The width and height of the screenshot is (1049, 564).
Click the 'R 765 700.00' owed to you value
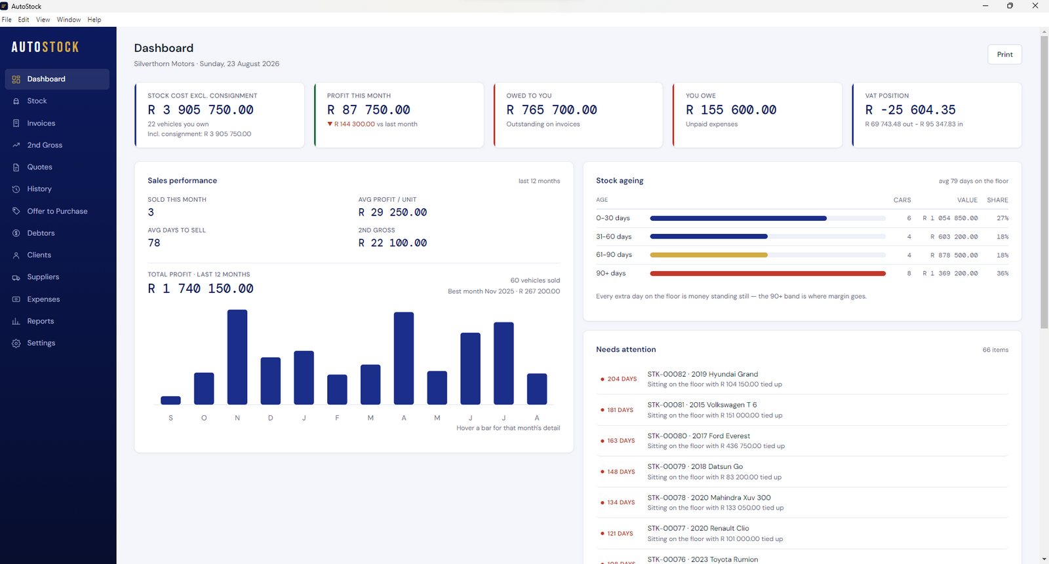tap(551, 110)
